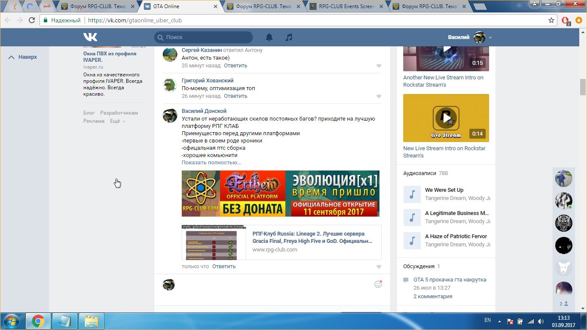Switch to the first Форум RPG-CLUB tab
Screen dimensions: 587x330
point(97,6)
